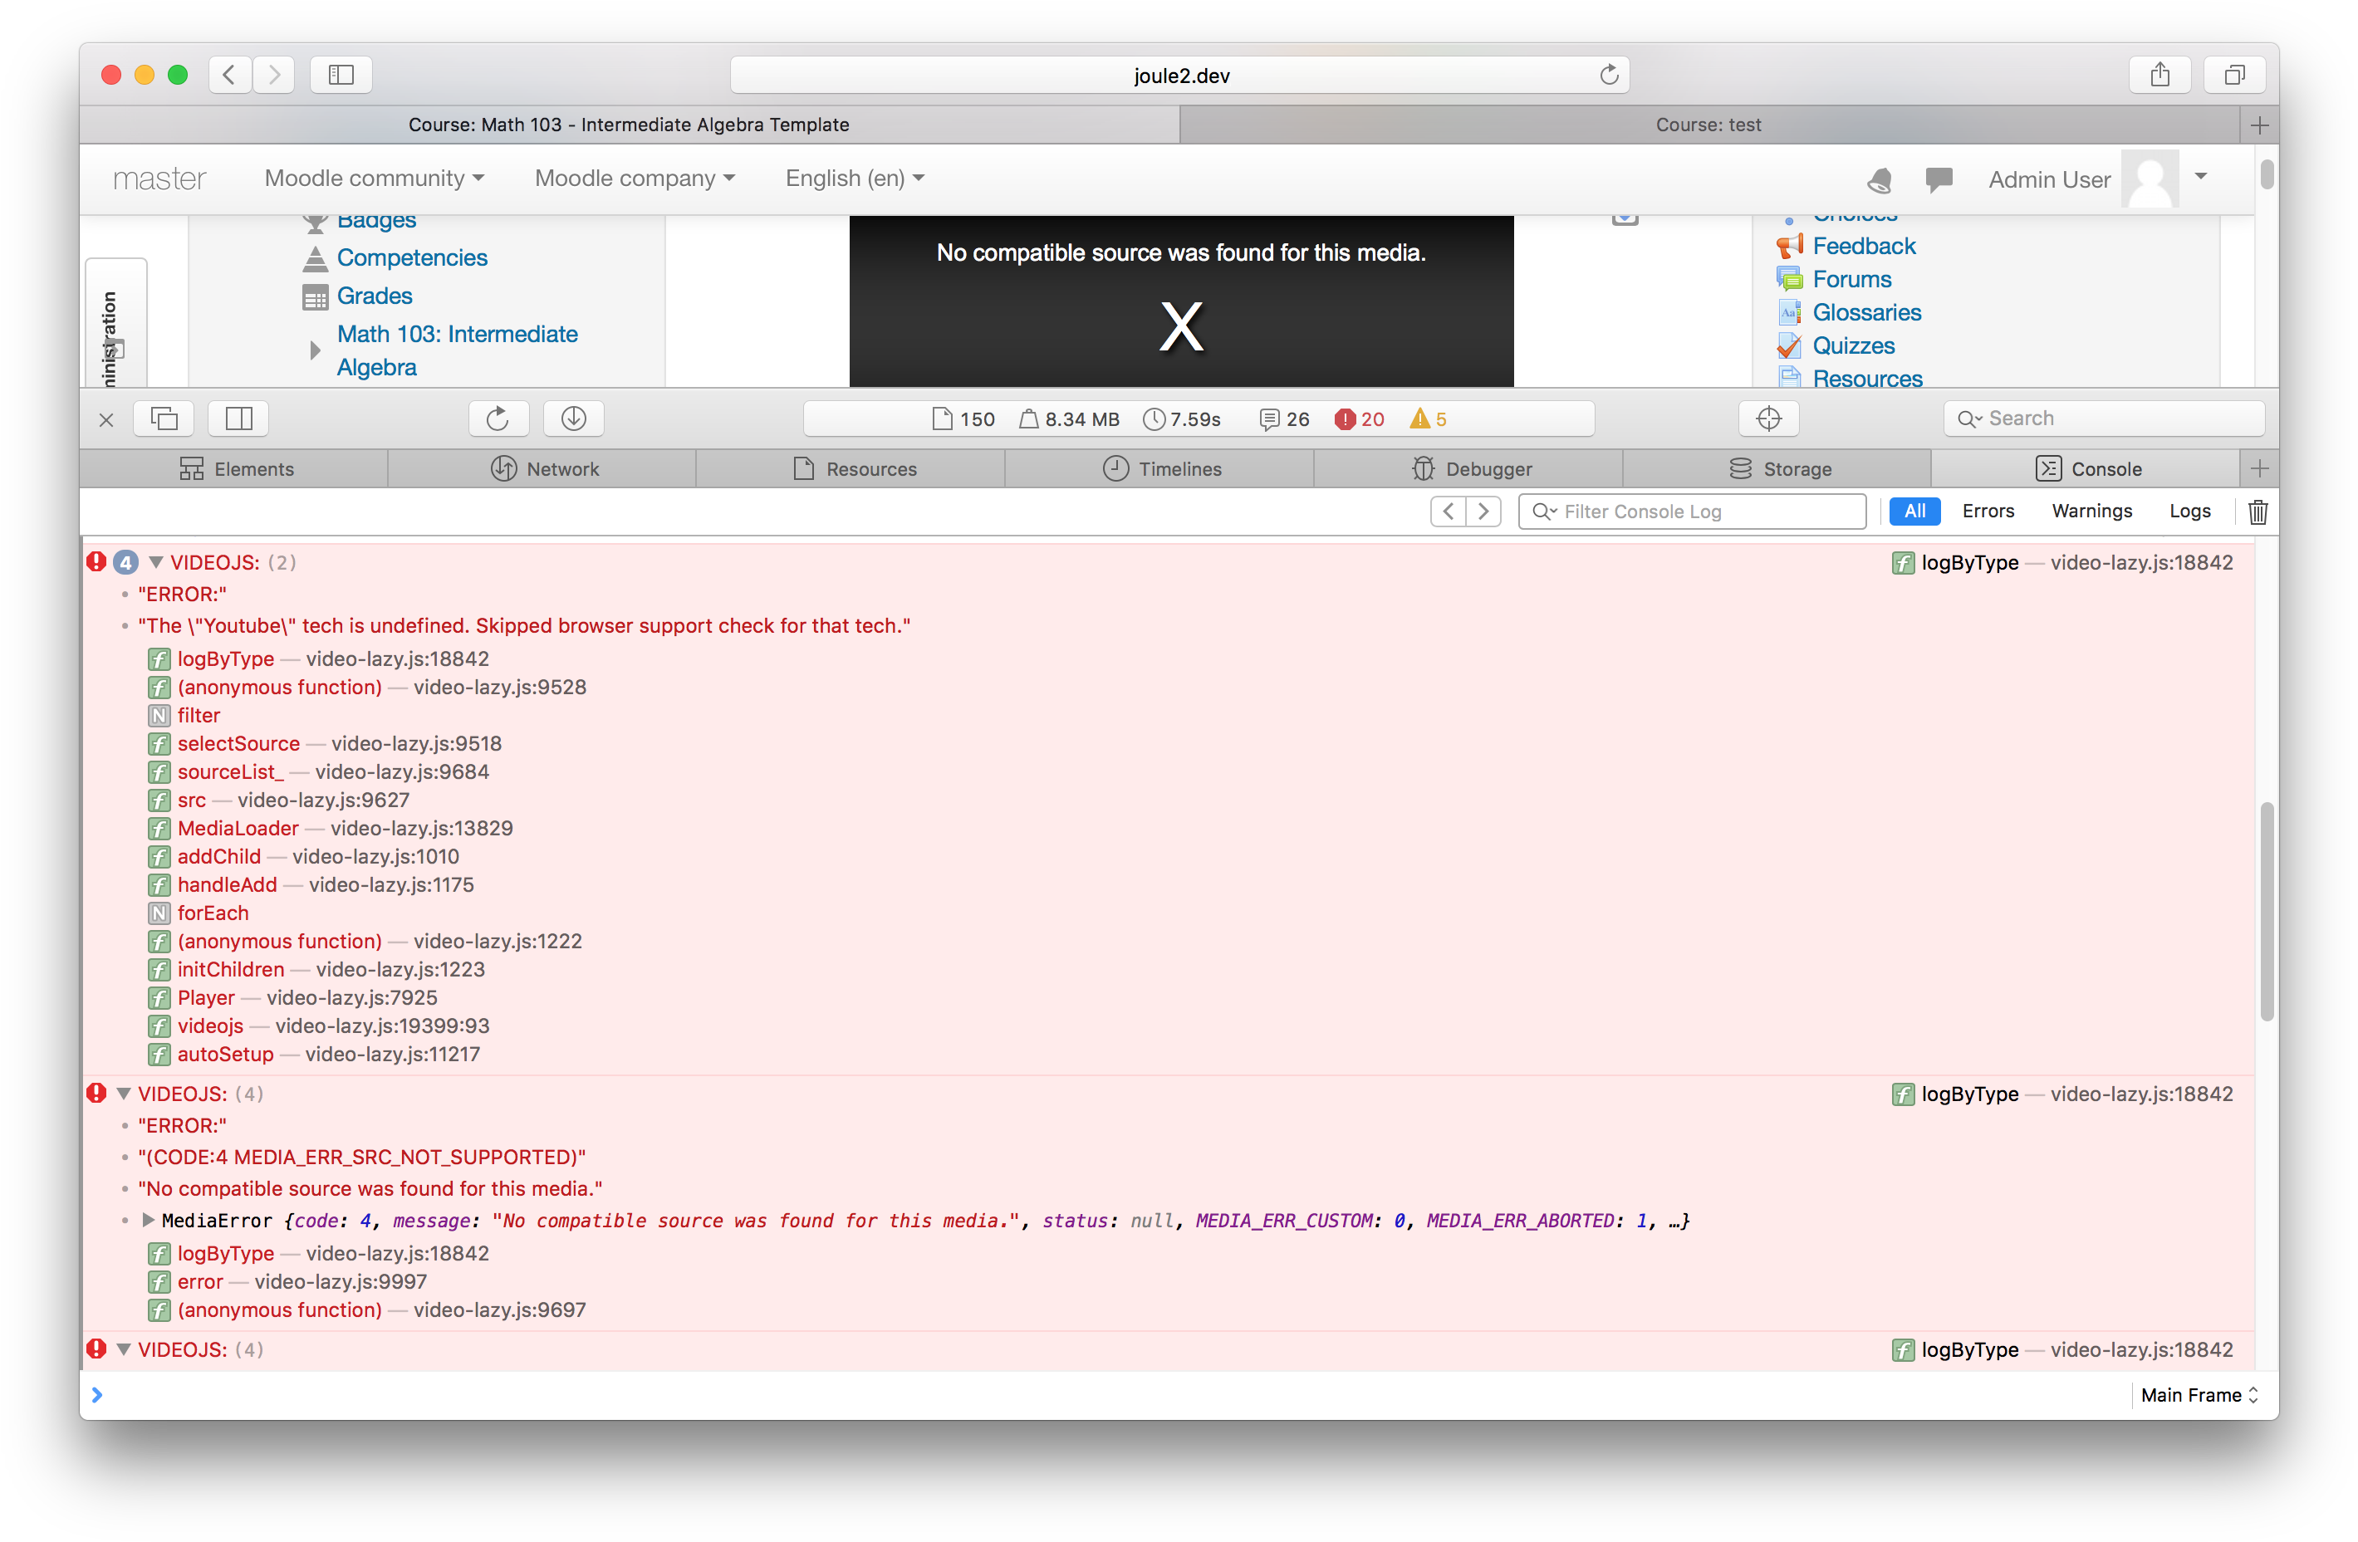Image resolution: width=2358 pixels, height=1542 pixels.
Task: Dock inspector to side icon
Action: tap(238, 419)
